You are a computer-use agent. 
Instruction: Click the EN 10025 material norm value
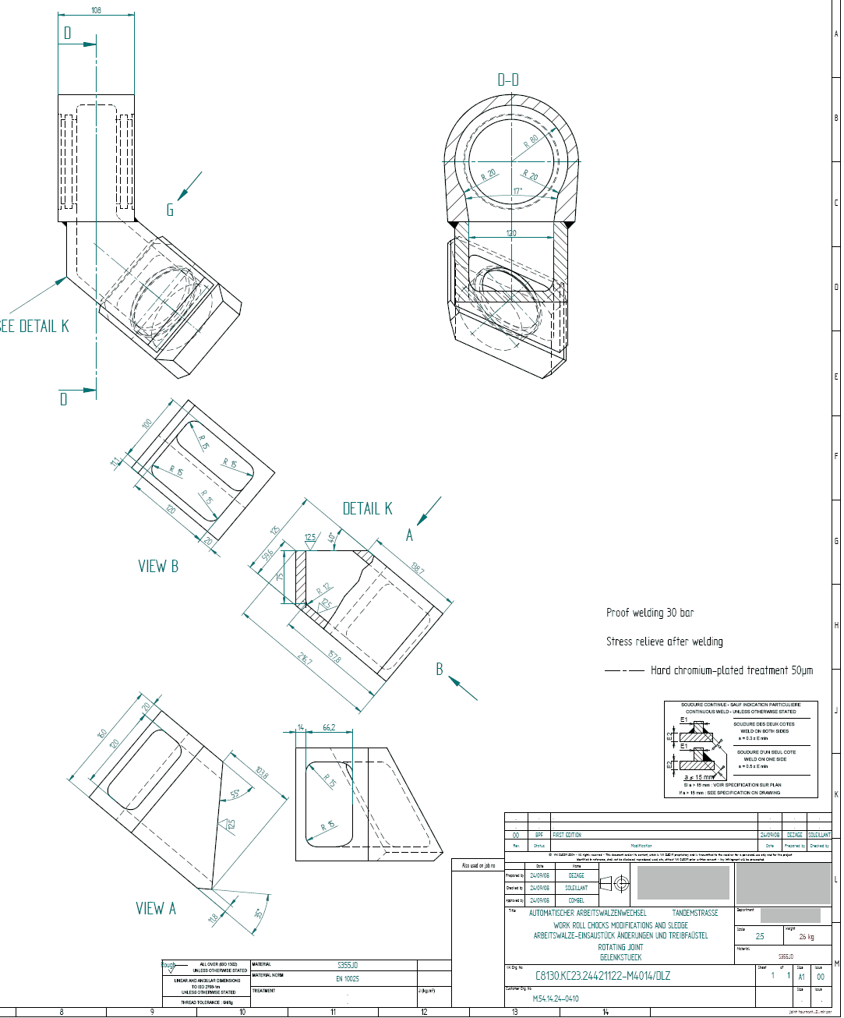(x=348, y=978)
